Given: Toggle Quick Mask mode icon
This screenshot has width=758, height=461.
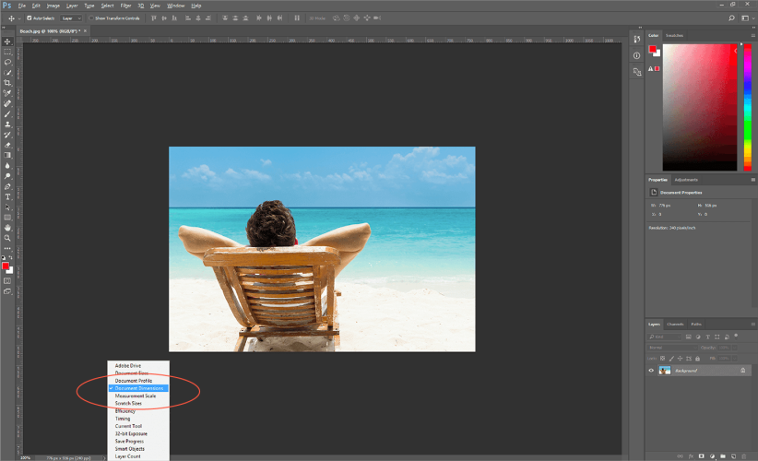Looking at the screenshot, I should pos(7,281).
